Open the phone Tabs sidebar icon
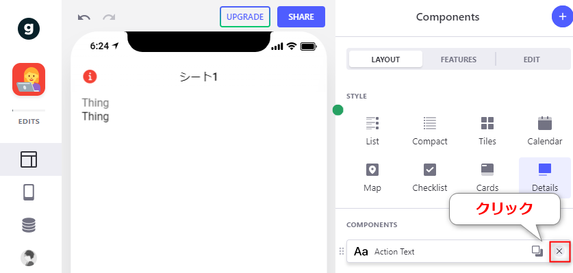573x273 pixels. pos(29,192)
